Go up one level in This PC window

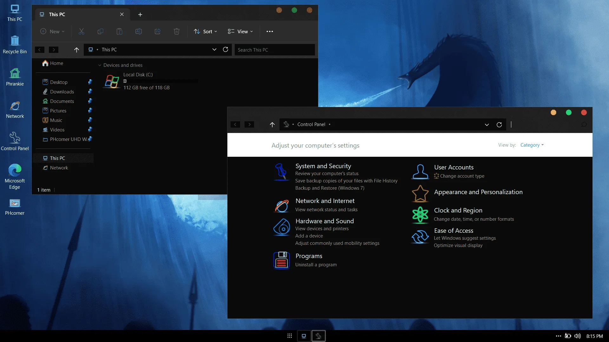[76, 50]
